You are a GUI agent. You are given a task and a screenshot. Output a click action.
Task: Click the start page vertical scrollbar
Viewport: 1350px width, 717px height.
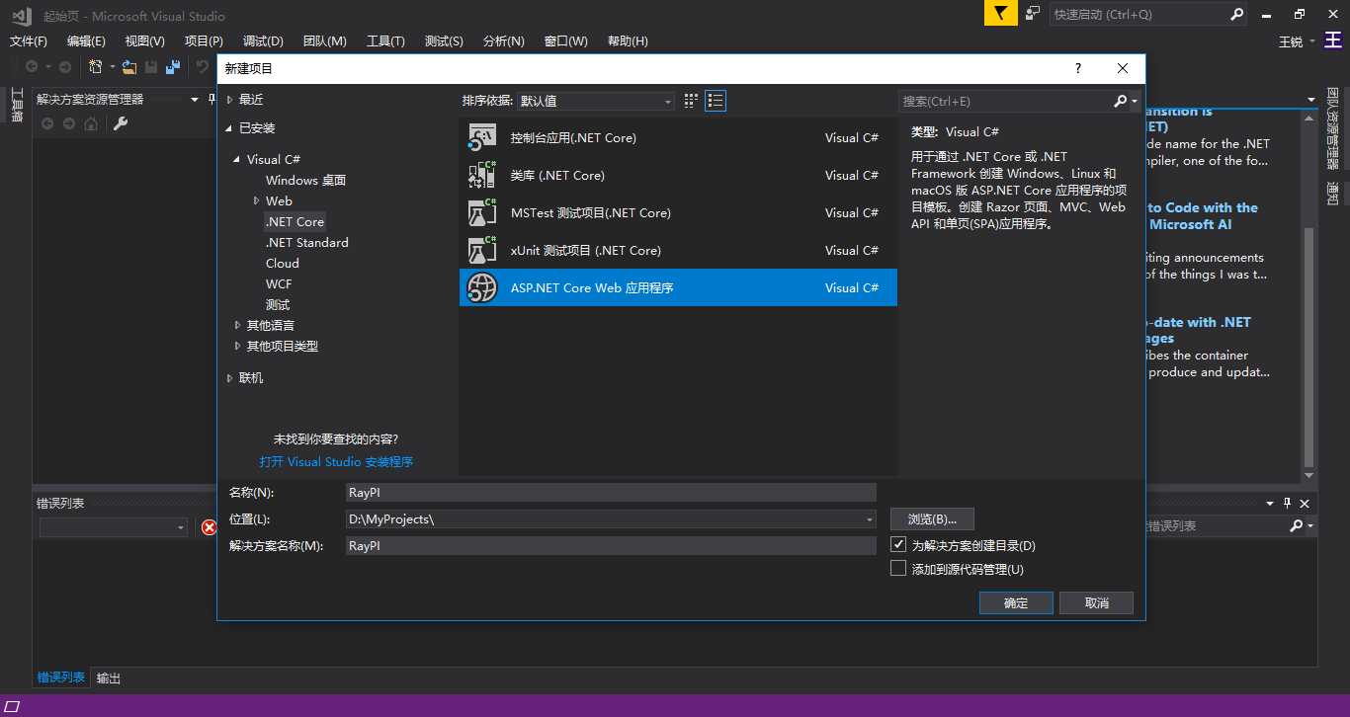tap(1309, 296)
